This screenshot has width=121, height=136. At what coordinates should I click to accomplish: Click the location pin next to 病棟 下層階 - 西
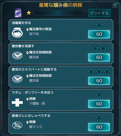point(28,99)
